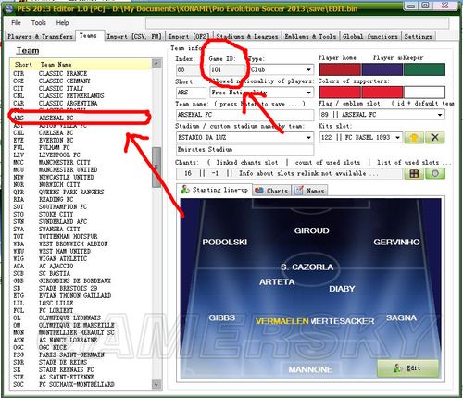Expand the Kits slot dropdown FC BASEL 1893
The width and height of the screenshot is (463, 398).
360,137
